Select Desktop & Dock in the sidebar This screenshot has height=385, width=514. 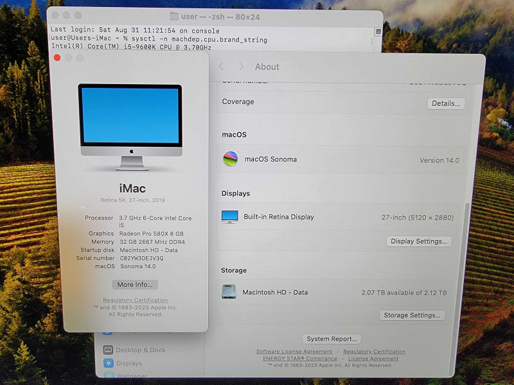[x=141, y=350]
